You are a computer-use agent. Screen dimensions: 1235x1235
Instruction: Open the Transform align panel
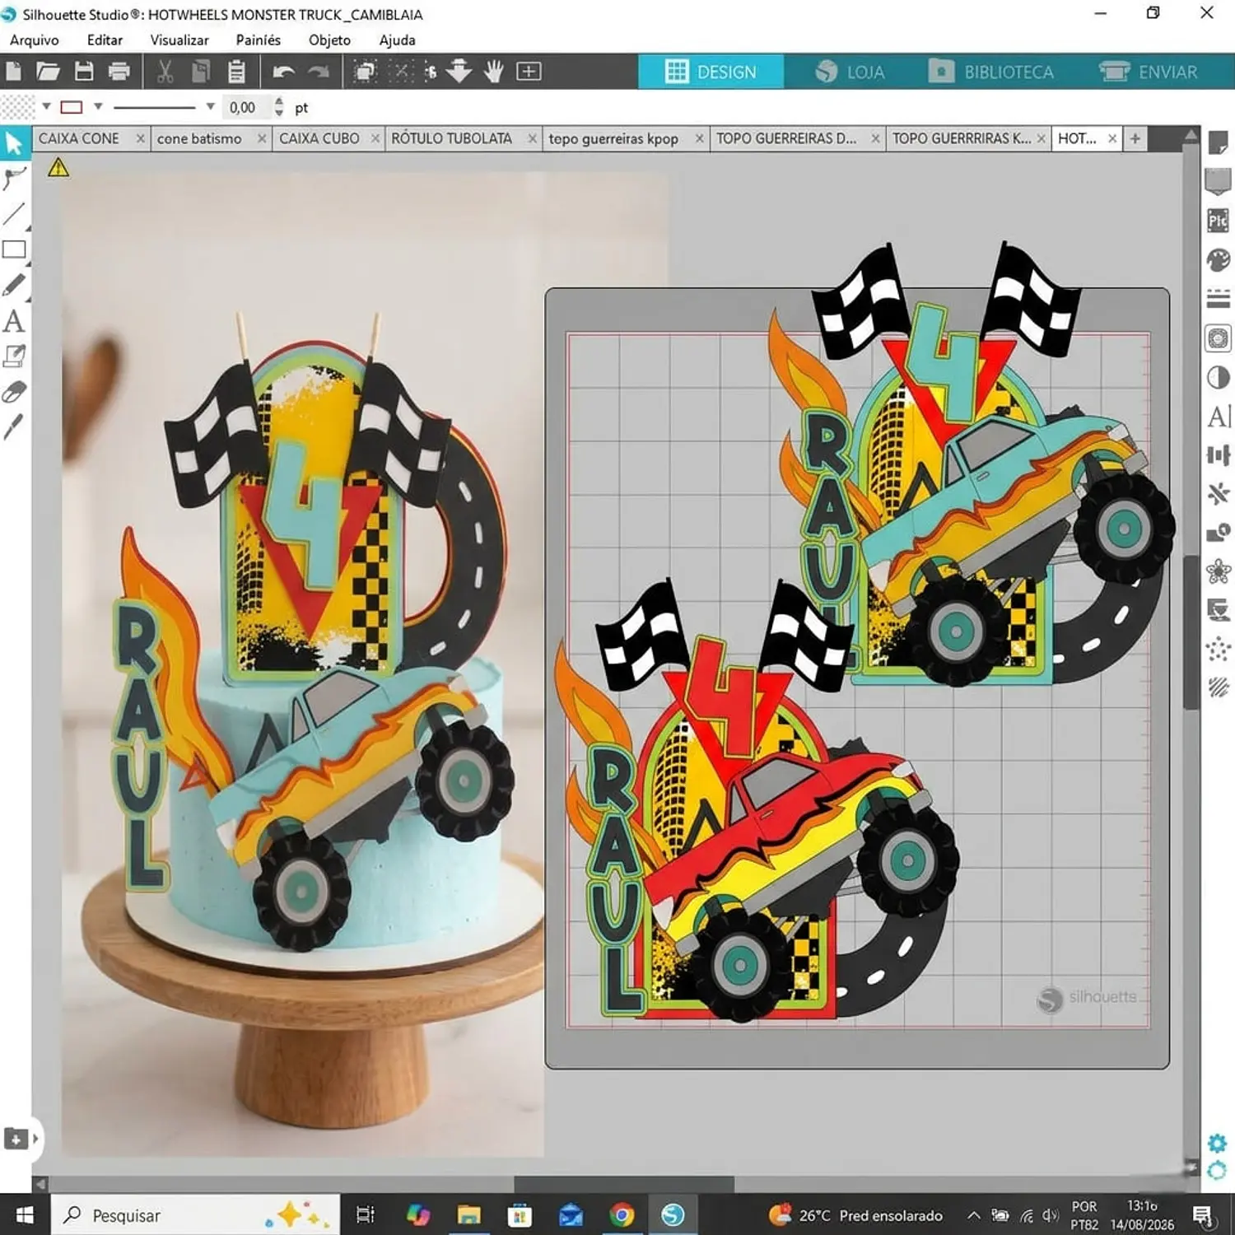(x=1219, y=455)
